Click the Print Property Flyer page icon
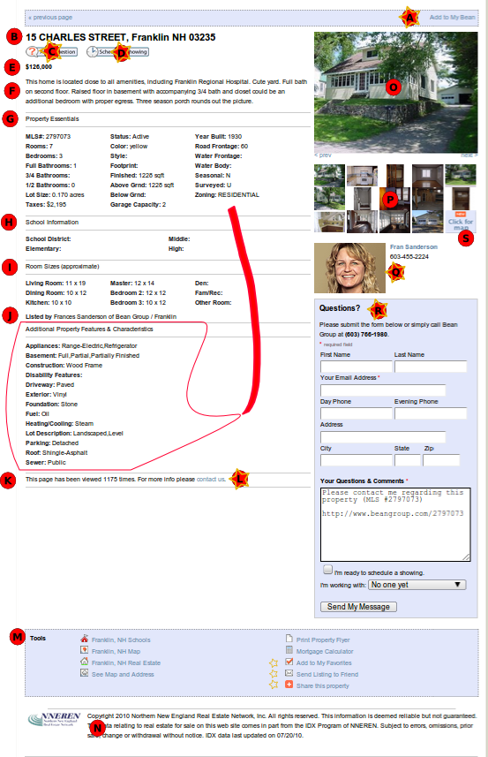This screenshot has width=488, height=757. point(289,639)
